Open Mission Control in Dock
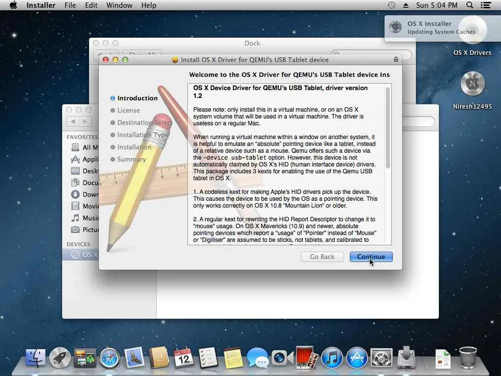This screenshot has width=501, height=376. pyautogui.click(x=85, y=357)
